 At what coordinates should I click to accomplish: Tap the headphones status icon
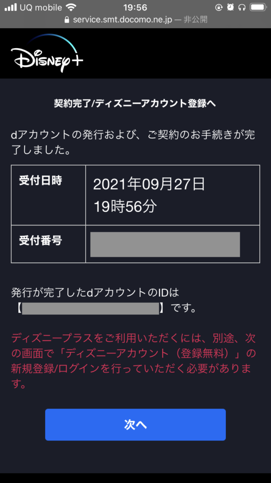coord(242,7)
